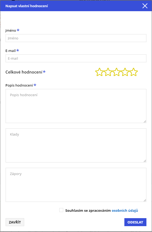
Task: Click the ZAVŘÍT button
Action: [x=15, y=222]
